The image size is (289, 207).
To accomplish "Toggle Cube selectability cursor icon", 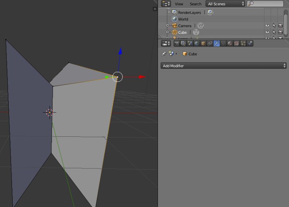I will (x=274, y=32).
